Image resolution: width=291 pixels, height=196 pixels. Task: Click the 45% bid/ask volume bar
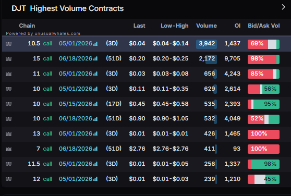pyautogui.click(x=263, y=179)
